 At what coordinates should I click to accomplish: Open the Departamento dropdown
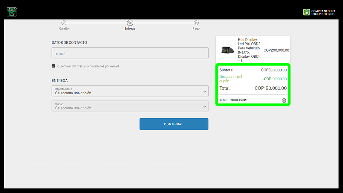[130, 91]
